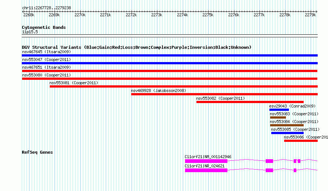Open the C11orf21|NR_024621 gene label

tap(205, 166)
